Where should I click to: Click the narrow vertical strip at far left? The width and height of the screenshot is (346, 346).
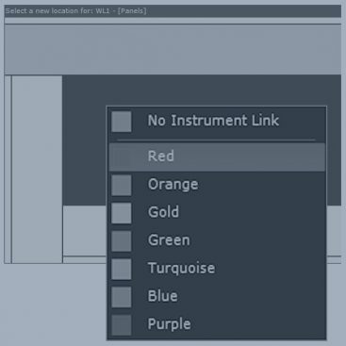(x=8, y=169)
